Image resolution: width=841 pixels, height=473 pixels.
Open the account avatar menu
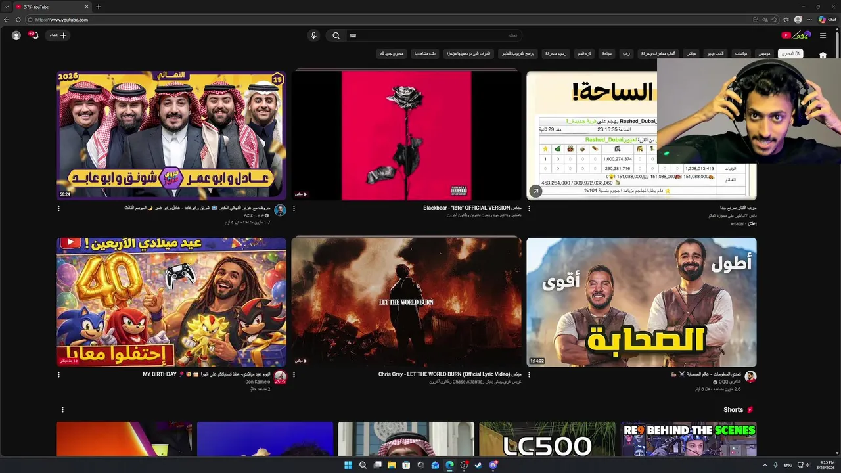(x=16, y=35)
